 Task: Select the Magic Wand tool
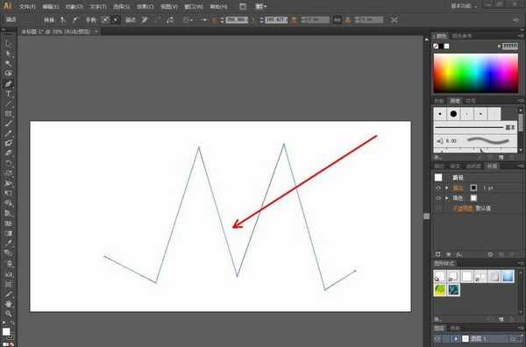tap(9, 64)
